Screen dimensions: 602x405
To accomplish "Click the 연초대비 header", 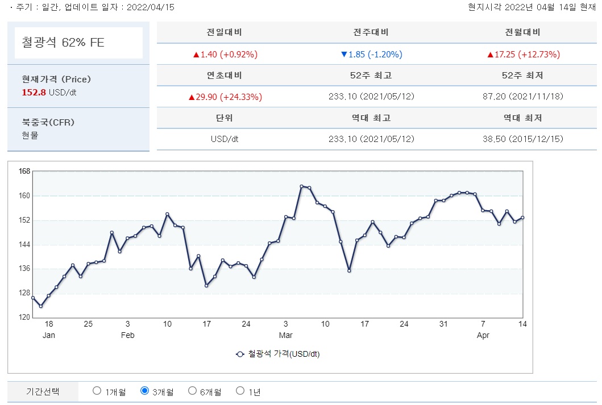I will click(x=224, y=75).
